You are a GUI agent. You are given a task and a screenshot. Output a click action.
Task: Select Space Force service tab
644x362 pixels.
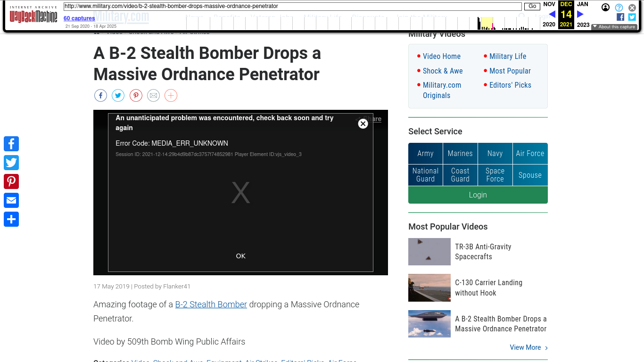click(x=495, y=175)
